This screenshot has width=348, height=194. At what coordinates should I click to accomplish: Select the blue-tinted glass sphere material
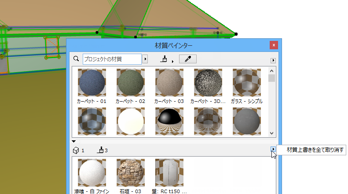click(92, 121)
